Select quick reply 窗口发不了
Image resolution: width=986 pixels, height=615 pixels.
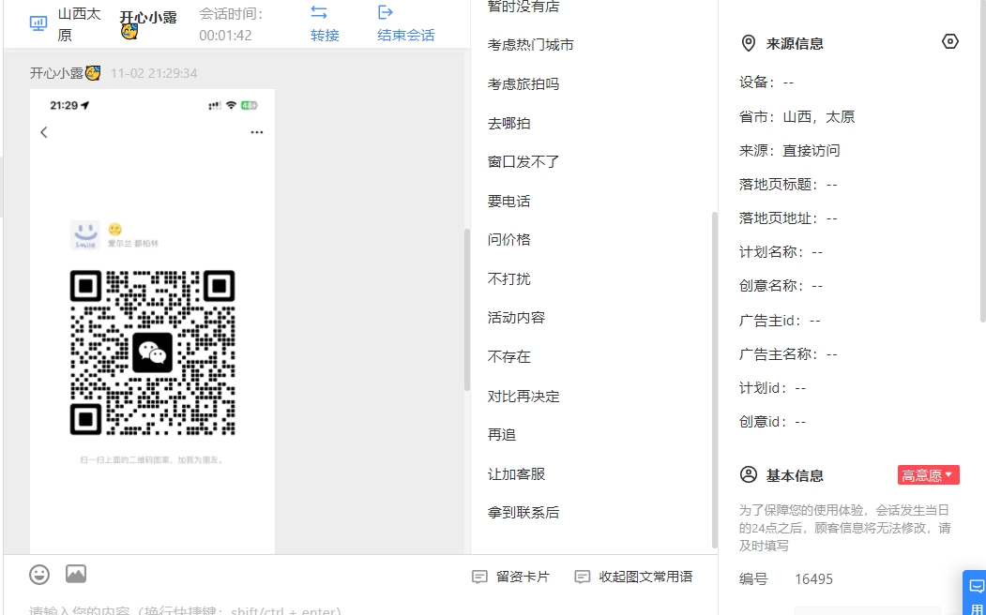(523, 162)
